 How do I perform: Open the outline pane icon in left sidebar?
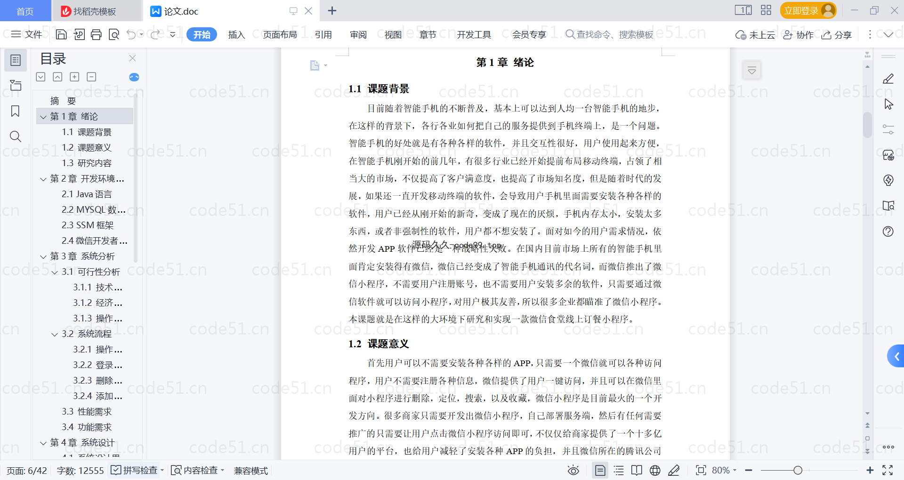coord(16,60)
